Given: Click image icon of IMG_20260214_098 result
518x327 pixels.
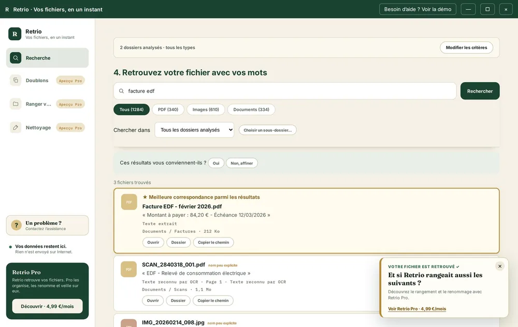Looking at the screenshot, I should click(x=129, y=323).
